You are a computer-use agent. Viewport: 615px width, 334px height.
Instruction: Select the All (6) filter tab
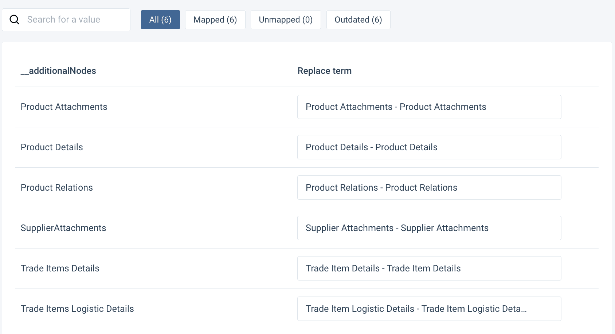coord(160,20)
